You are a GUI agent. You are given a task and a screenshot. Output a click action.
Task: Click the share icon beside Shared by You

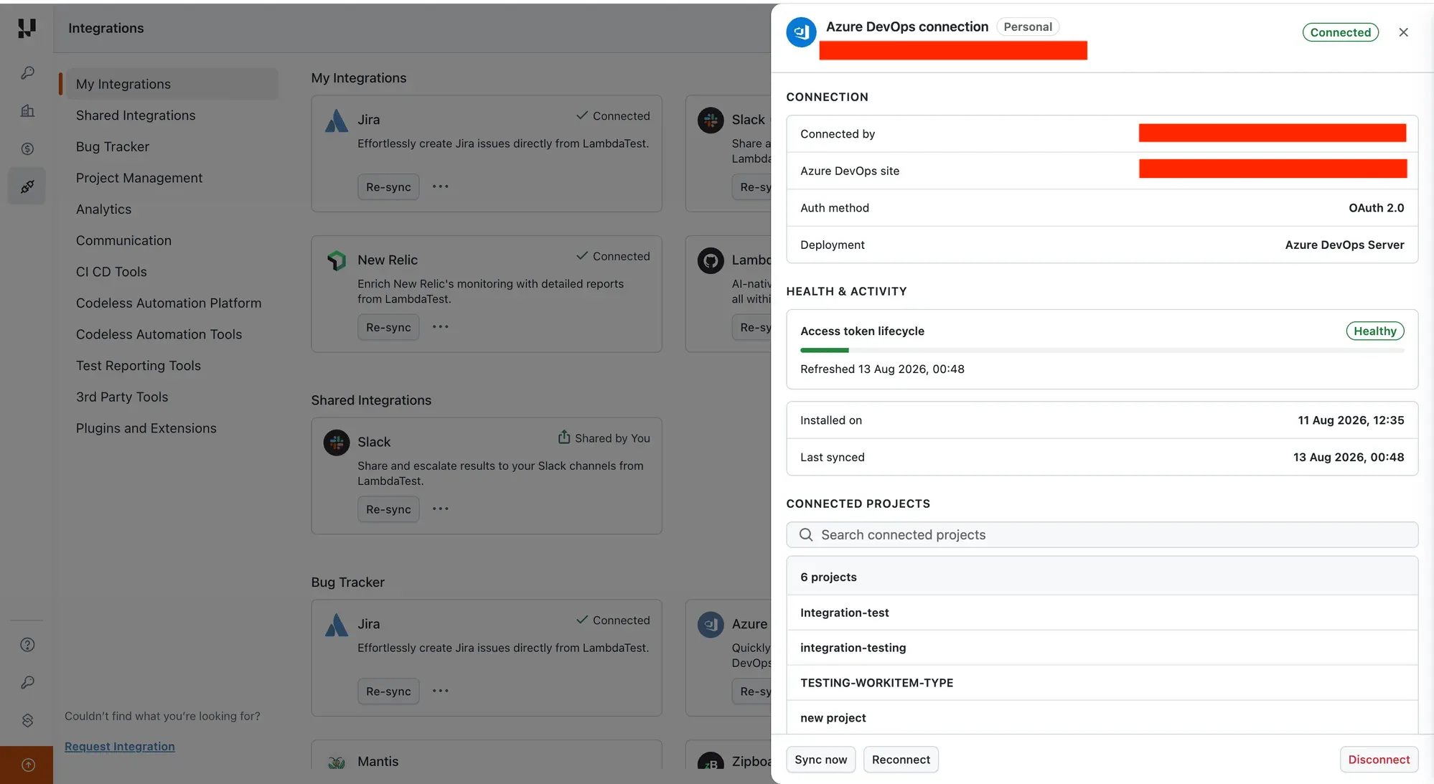coord(564,437)
